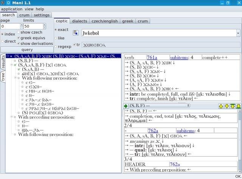Open the greek tab
The image size is (242, 179).
click(x=128, y=21)
